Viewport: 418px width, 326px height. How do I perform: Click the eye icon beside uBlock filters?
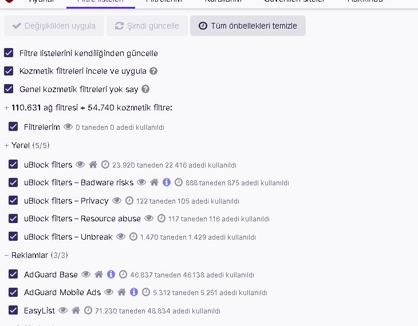[80, 165]
